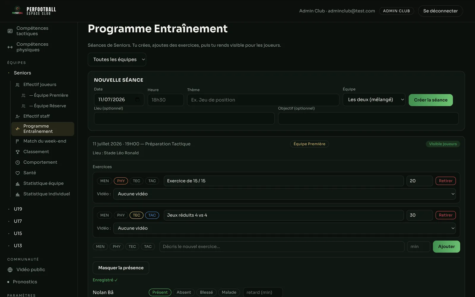Viewport: 475px width, 297px height.
Task: Focus the Thème input field
Action: (x=263, y=100)
